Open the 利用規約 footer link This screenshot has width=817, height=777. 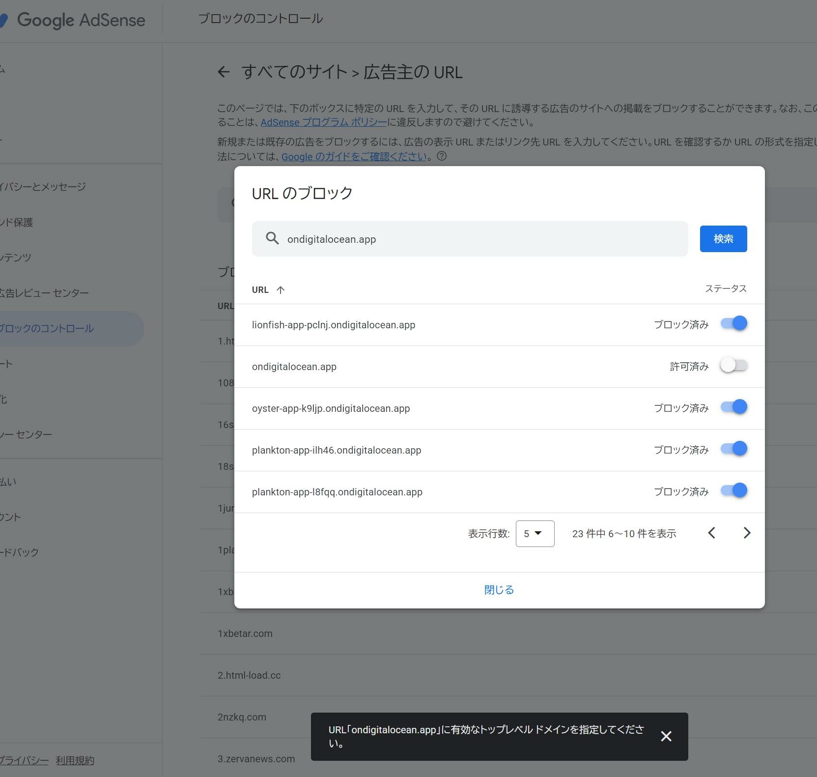pyautogui.click(x=75, y=760)
